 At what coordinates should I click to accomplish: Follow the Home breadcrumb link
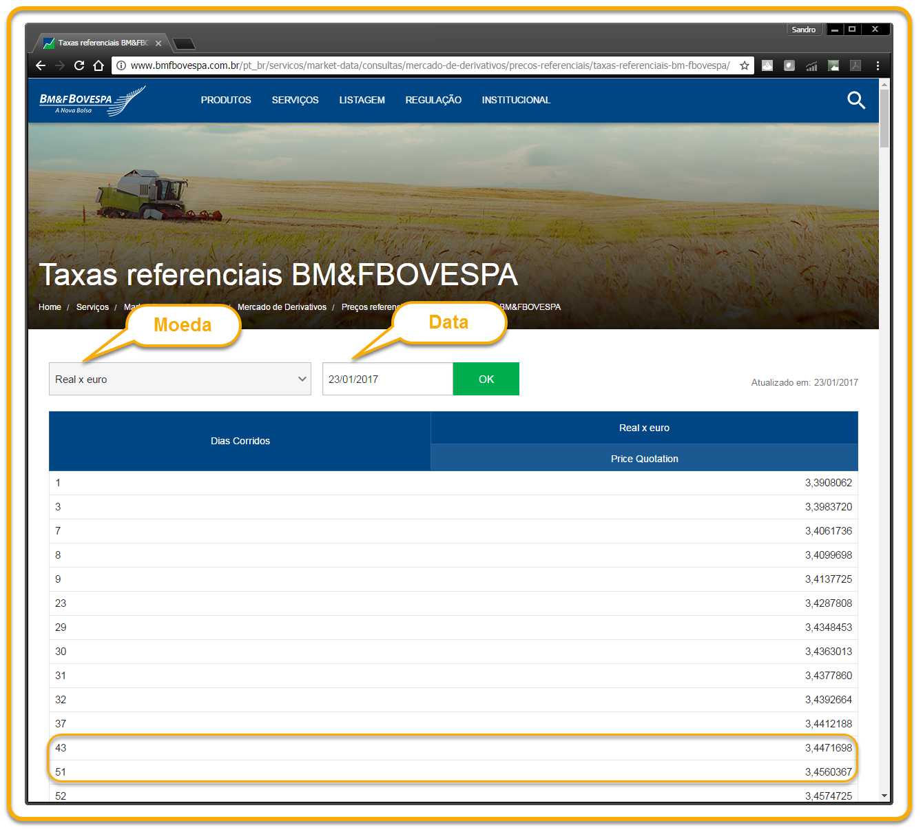point(50,307)
